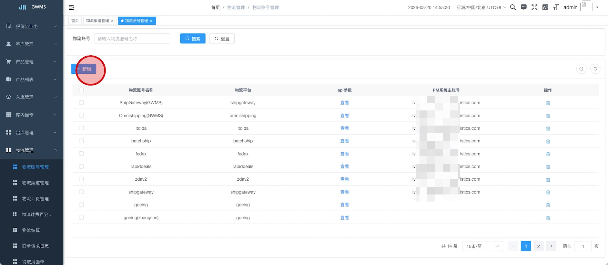Viewport: 608px width, 265px height.
Task: Open the header search magnifier icon
Action: pos(513,7)
